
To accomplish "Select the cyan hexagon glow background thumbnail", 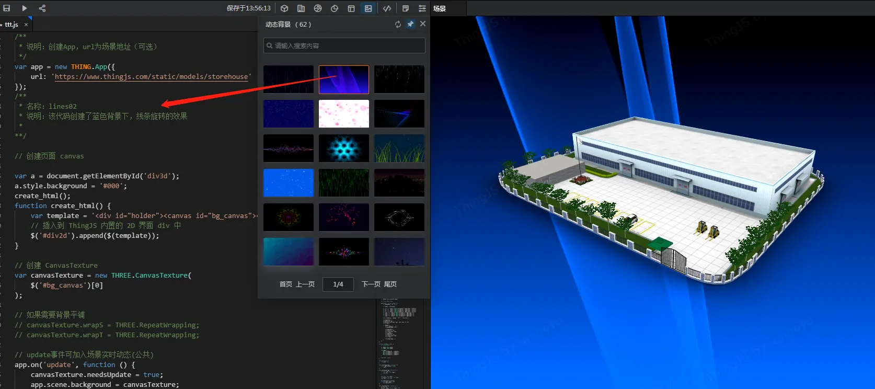I will (344, 148).
